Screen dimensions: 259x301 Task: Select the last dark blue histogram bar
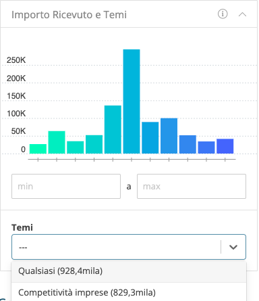pyautogui.click(x=225, y=146)
